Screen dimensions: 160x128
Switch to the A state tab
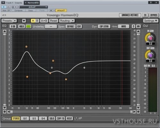point(33,21)
